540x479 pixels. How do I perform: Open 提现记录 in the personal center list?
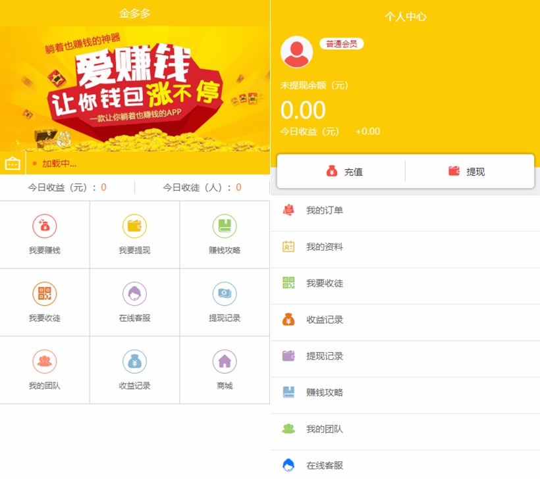(406, 359)
